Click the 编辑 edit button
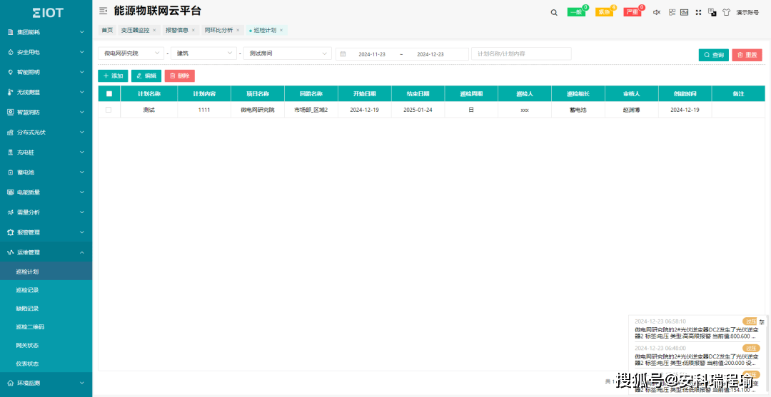This screenshot has width=771, height=397. (146, 76)
